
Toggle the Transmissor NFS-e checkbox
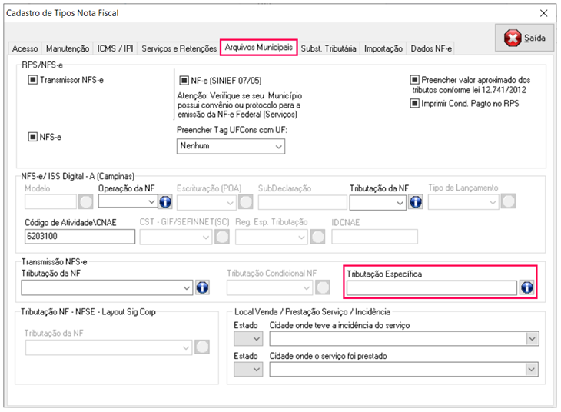point(33,79)
